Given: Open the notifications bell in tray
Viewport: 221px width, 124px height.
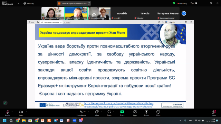Looking at the screenshot, I should click(x=217, y=121).
